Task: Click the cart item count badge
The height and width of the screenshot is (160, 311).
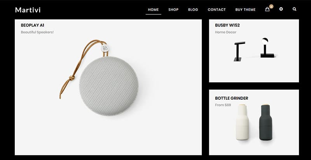Action: click(271, 7)
